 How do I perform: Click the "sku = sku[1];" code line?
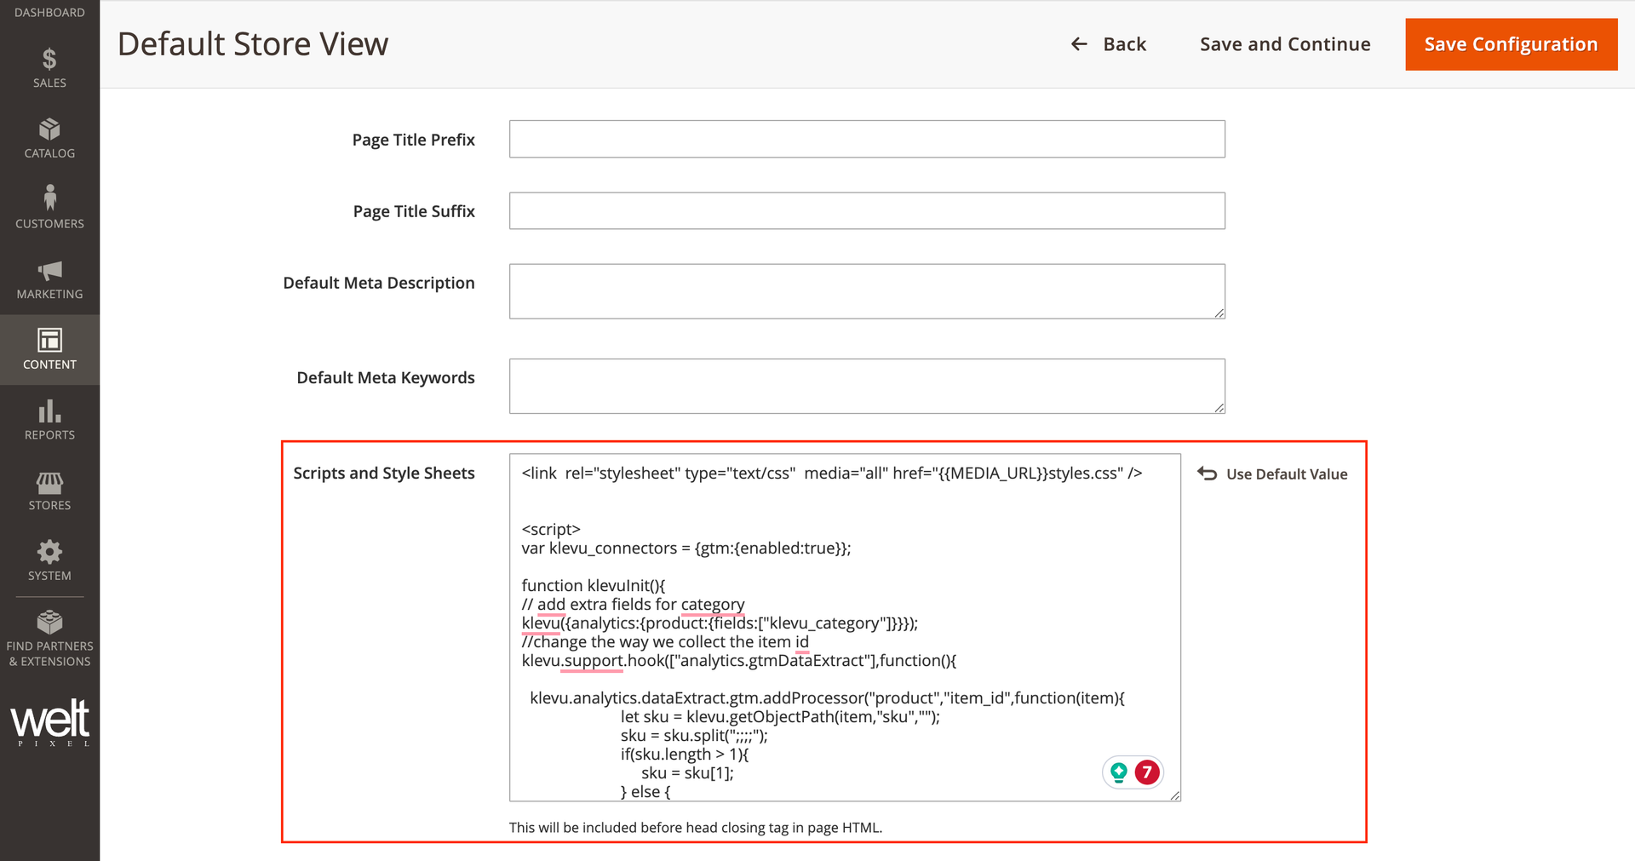pyautogui.click(x=687, y=773)
